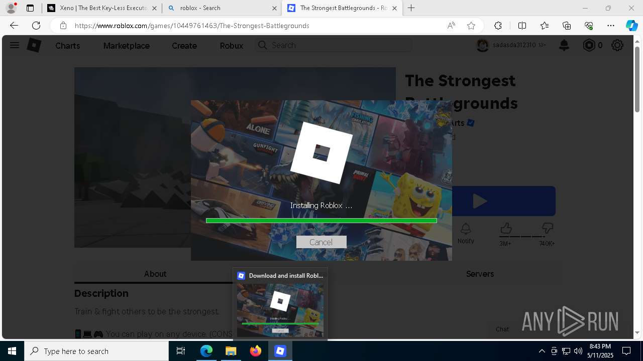
Task: Open the Robux menu item
Action: (x=232, y=46)
